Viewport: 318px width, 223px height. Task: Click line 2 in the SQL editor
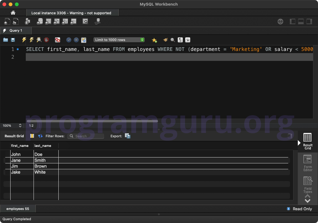[169, 57]
